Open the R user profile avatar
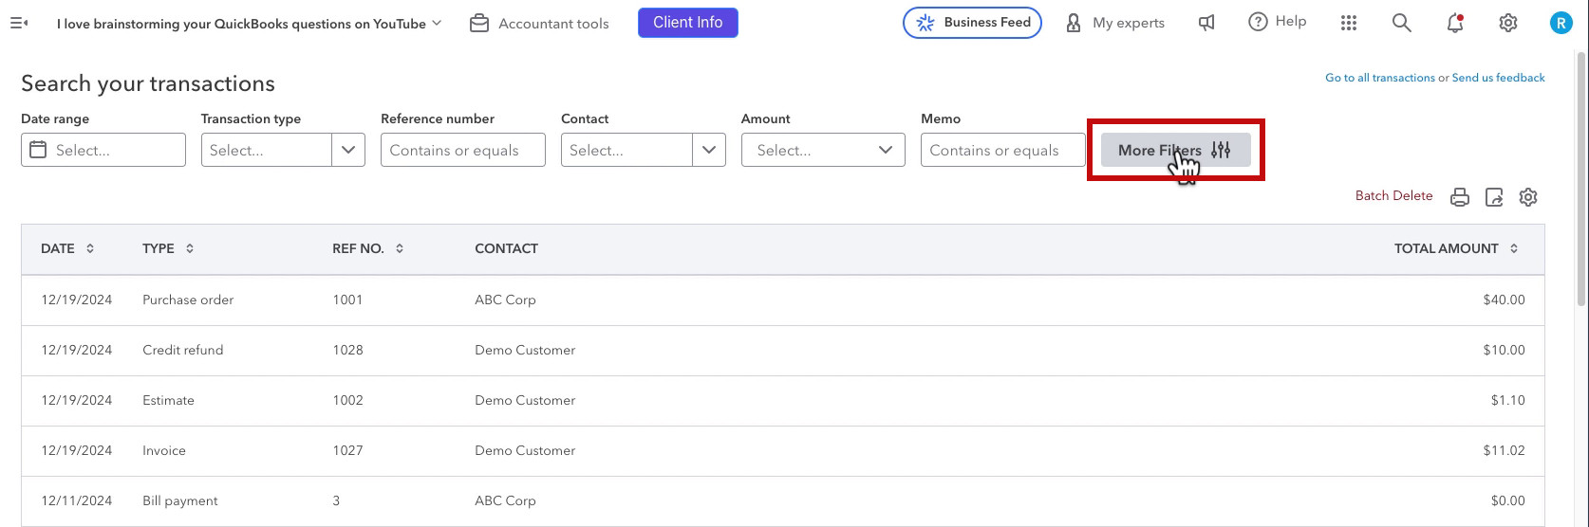The width and height of the screenshot is (1589, 527). click(x=1561, y=23)
